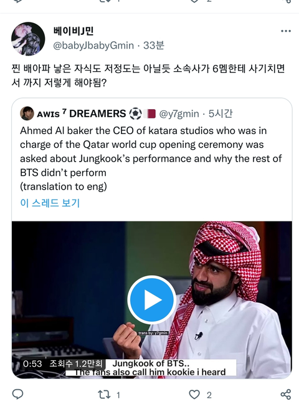Open the three-dot more options menu
The height and width of the screenshot is (406, 299).
coord(286,31)
